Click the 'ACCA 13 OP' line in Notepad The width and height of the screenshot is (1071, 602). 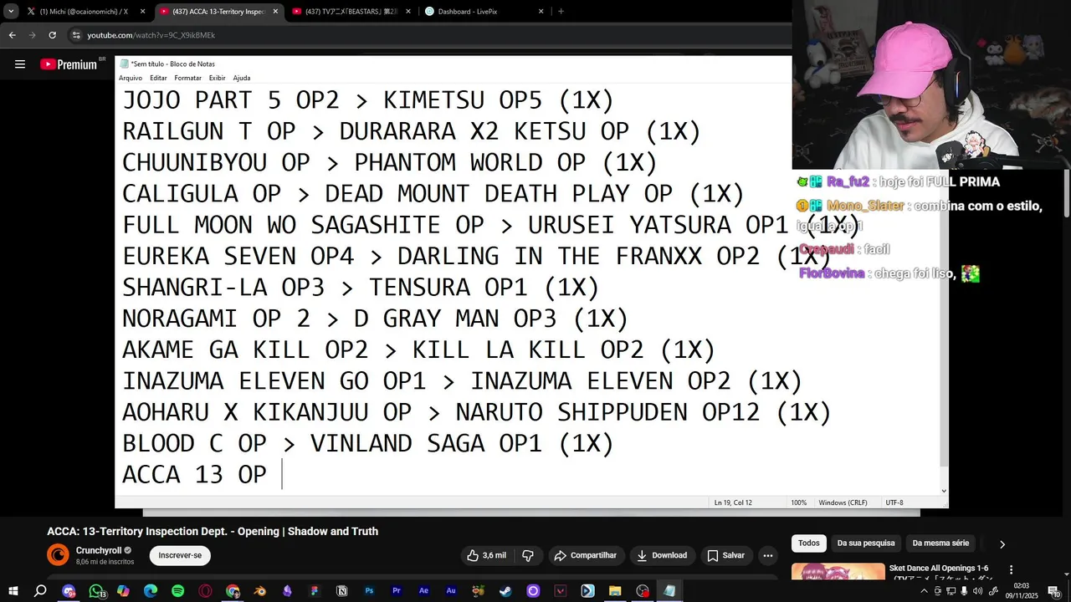(x=194, y=475)
